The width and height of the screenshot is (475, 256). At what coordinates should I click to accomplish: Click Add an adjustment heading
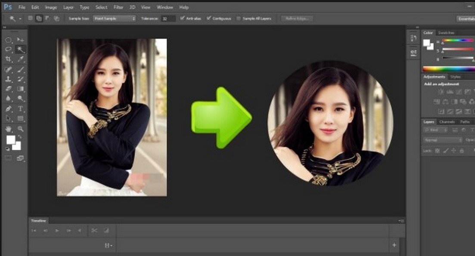tap(439, 83)
